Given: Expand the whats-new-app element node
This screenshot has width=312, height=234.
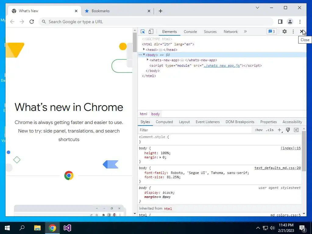Looking at the screenshot, I should click(147, 60).
